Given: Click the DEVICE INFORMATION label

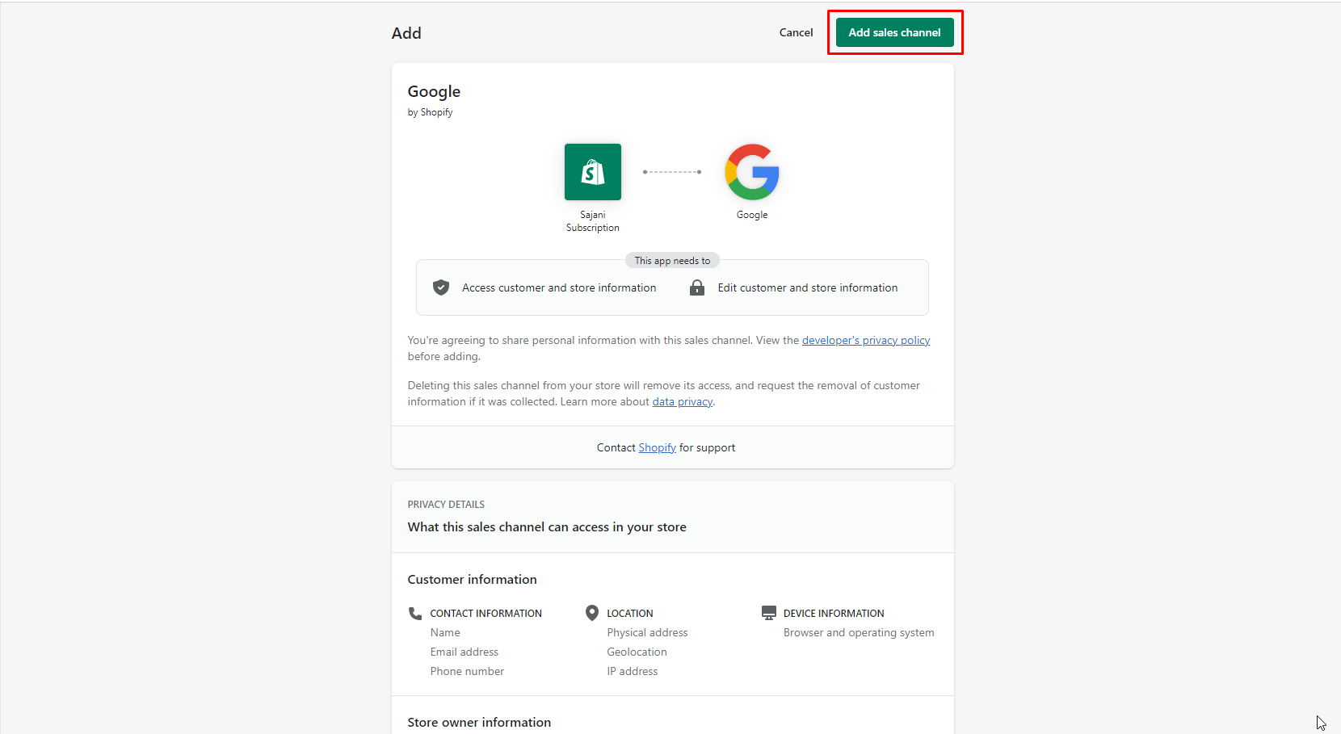Looking at the screenshot, I should coord(834,613).
